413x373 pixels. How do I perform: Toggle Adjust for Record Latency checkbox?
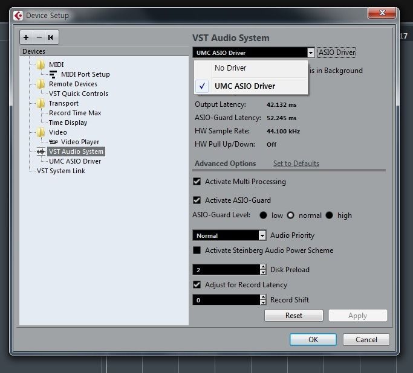pos(197,284)
